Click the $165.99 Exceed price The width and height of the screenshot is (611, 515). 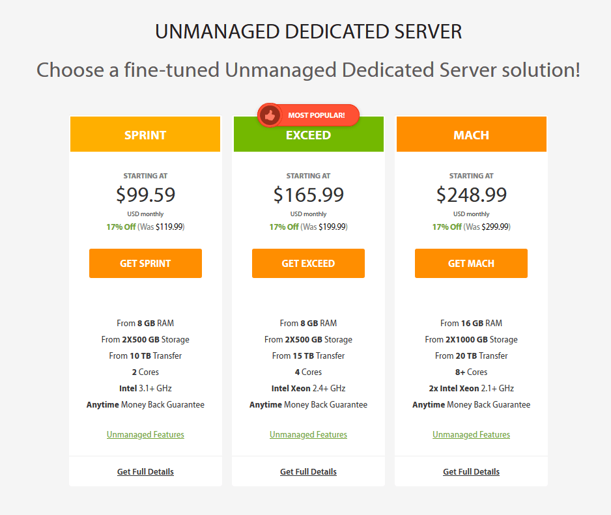(308, 195)
